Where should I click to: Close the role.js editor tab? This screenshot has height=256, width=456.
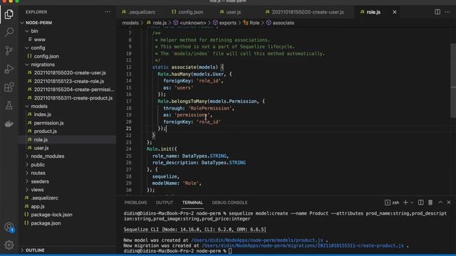coord(395,12)
